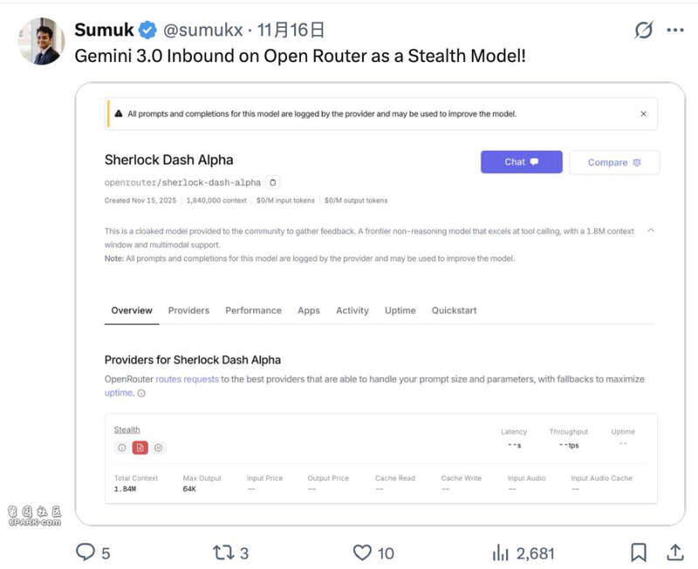The height and width of the screenshot is (569, 698).
Task: Copy the openrouter/sherlock-dash-alpha model ID
Action: click(273, 183)
